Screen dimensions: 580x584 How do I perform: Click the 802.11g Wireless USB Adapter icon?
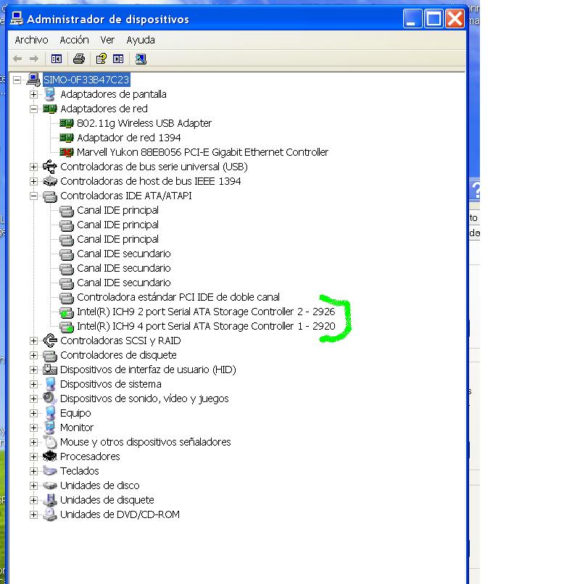coord(67,123)
